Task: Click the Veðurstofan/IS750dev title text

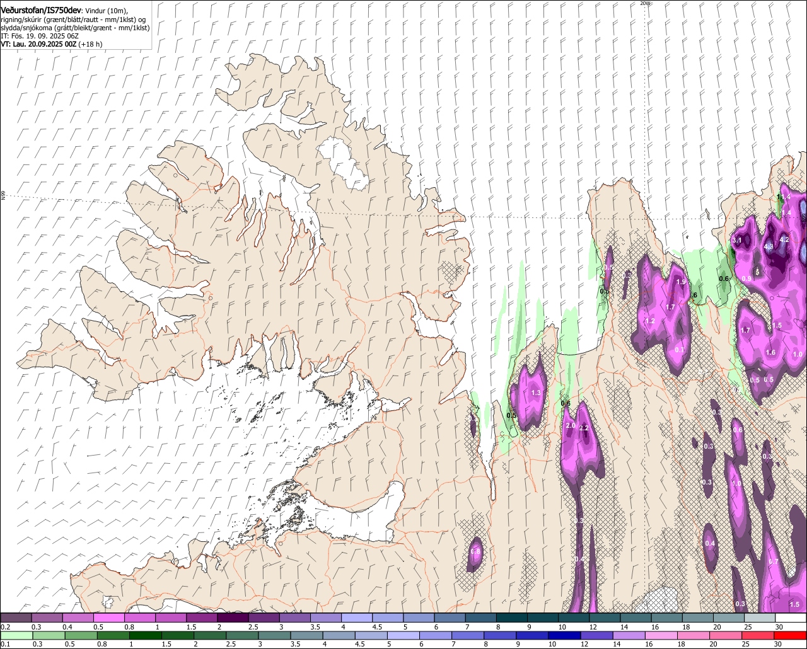Action: coord(41,9)
